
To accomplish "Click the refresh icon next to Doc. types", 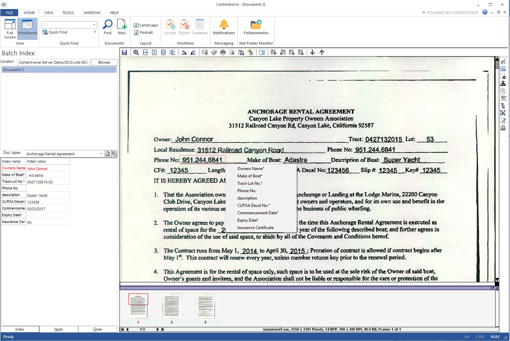I will click(x=108, y=154).
